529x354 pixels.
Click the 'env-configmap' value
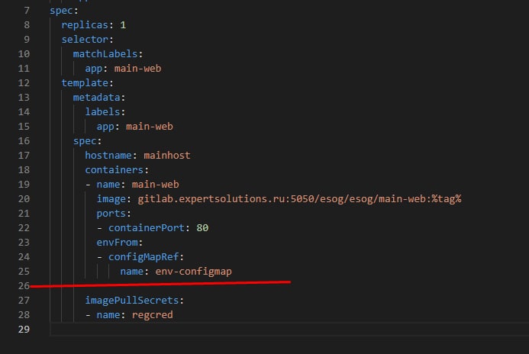(x=194, y=272)
